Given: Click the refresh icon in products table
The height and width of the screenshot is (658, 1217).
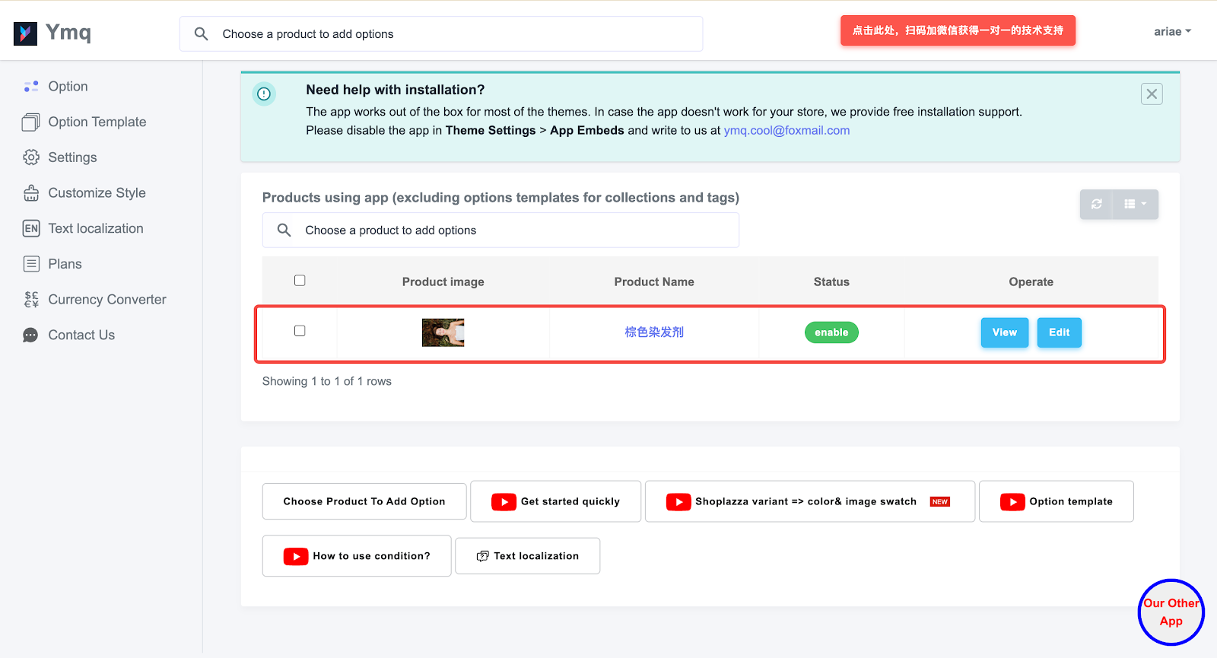Looking at the screenshot, I should click(1096, 204).
